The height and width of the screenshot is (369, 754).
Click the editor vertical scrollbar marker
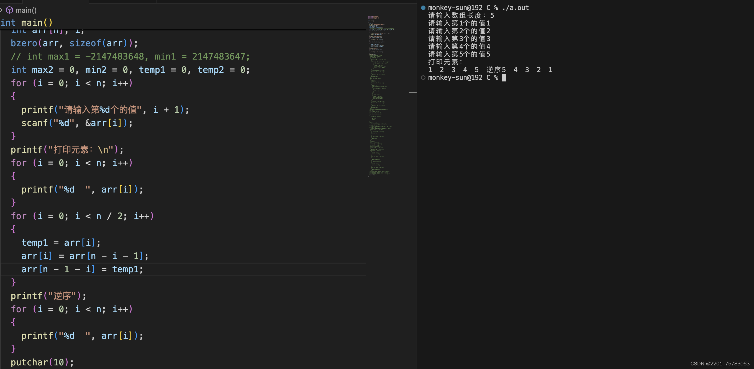tap(413, 93)
